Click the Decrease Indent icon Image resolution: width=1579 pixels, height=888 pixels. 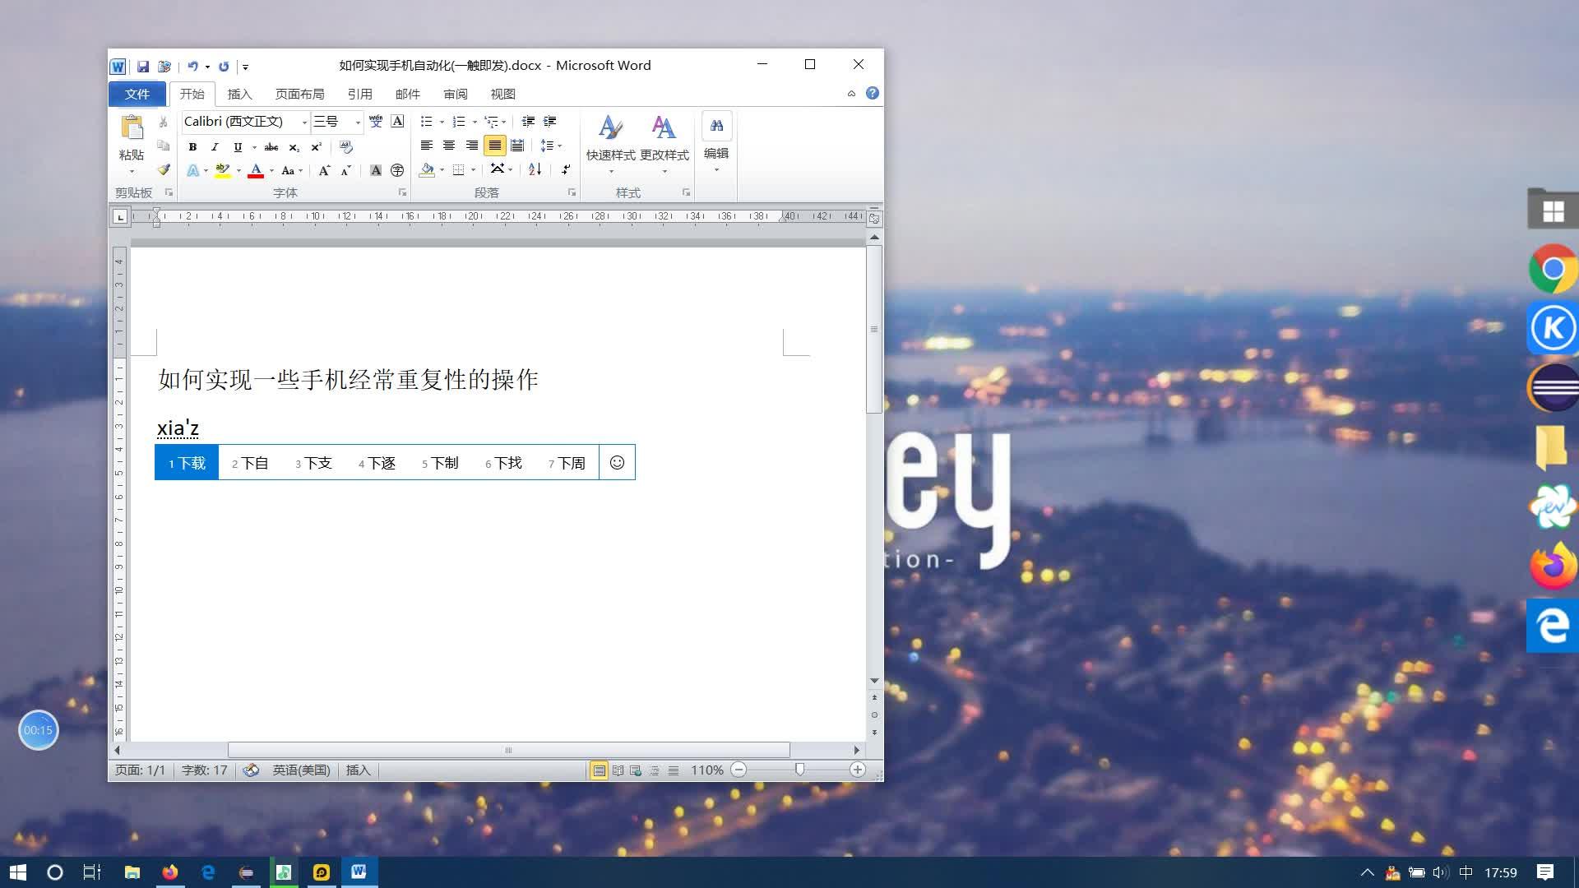pos(528,122)
